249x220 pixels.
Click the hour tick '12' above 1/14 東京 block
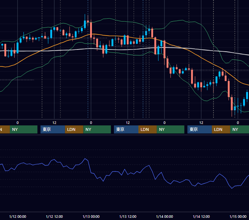[201, 123]
